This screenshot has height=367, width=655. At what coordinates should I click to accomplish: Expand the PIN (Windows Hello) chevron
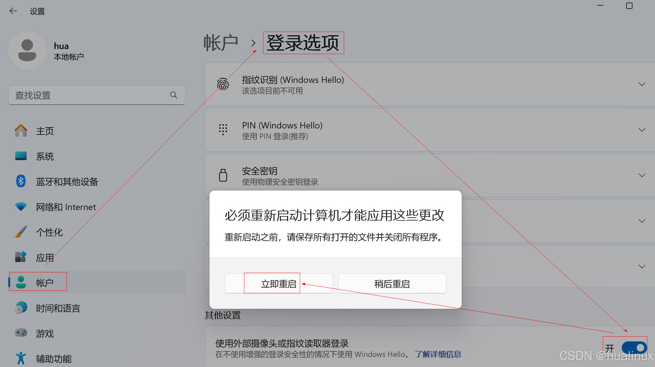point(642,130)
